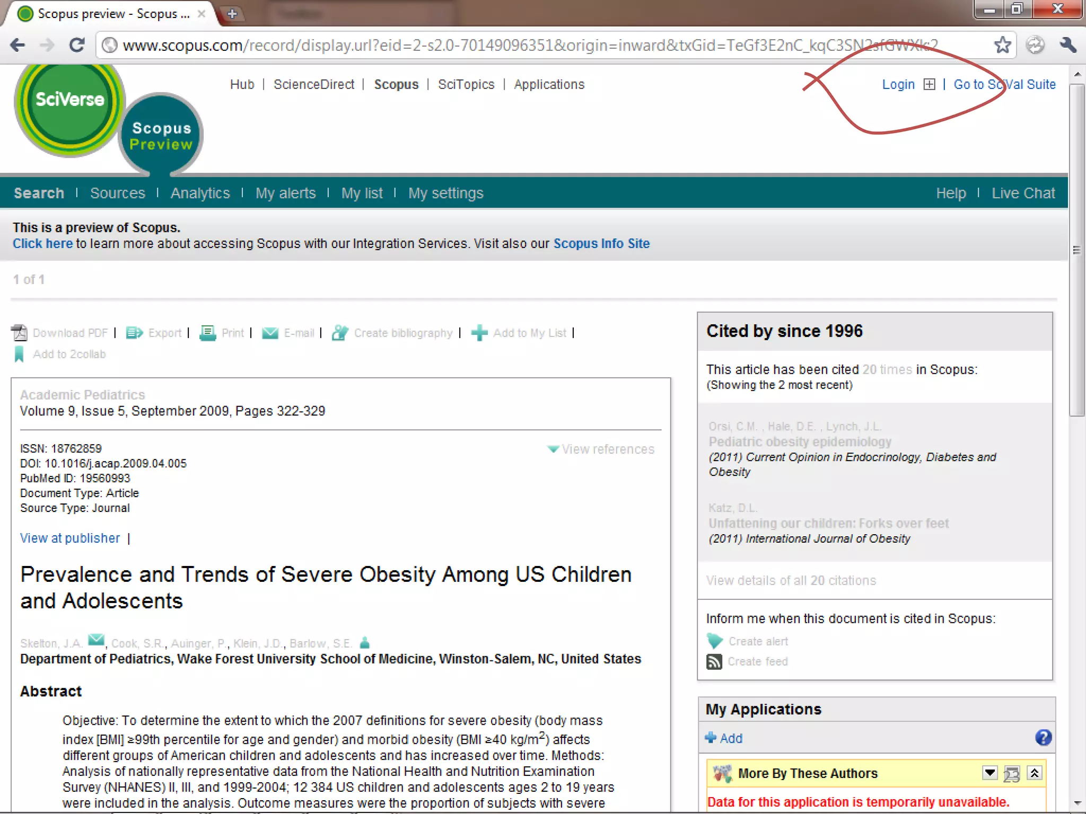Screen dimensions: 1086x814
Task: Click the Print icon
Action: pos(207,333)
